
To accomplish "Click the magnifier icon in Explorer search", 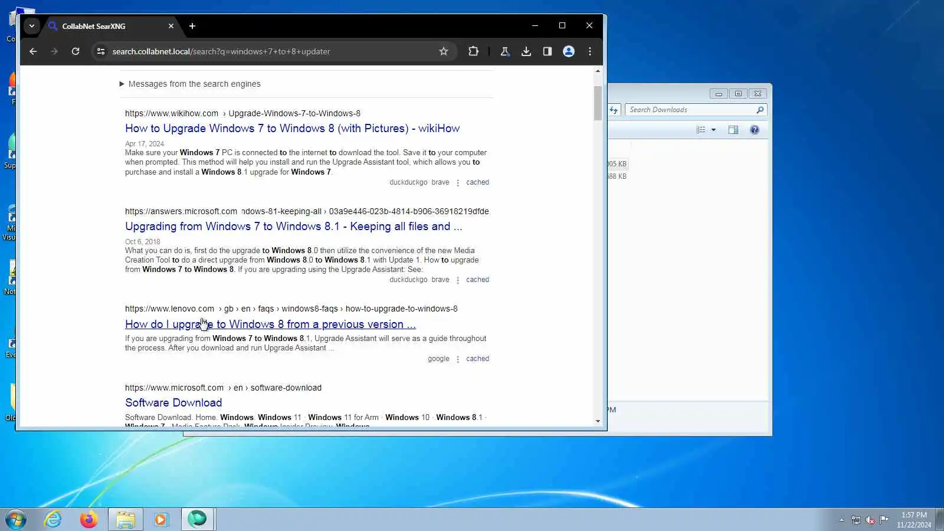I will 760,110.
